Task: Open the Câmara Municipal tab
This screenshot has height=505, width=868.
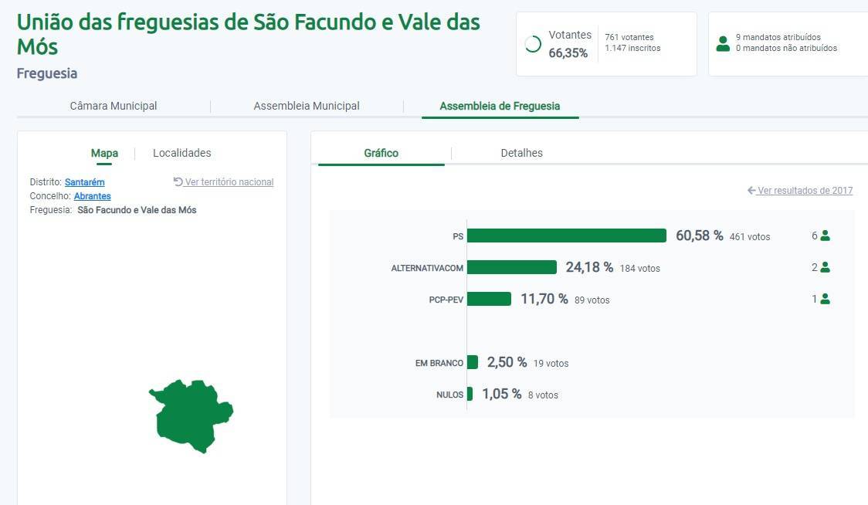Action: pos(114,106)
